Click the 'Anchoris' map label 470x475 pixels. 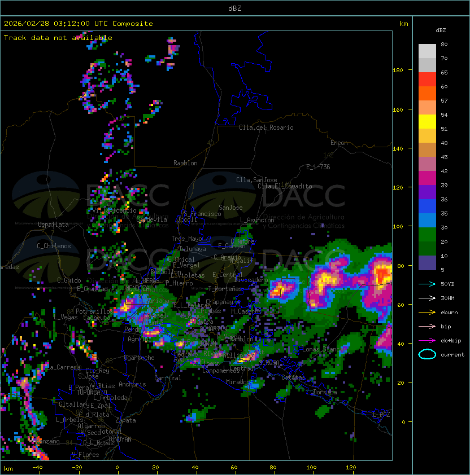[x=132, y=384]
